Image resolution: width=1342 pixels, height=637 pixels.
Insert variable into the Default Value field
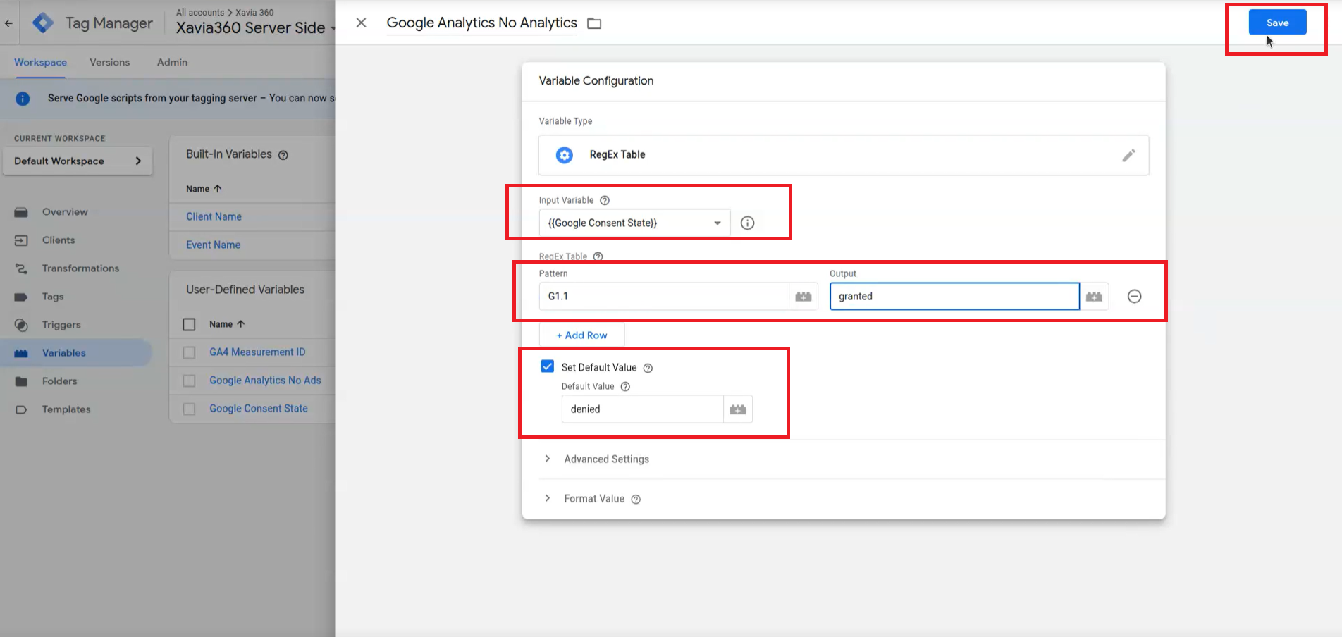[x=737, y=409]
